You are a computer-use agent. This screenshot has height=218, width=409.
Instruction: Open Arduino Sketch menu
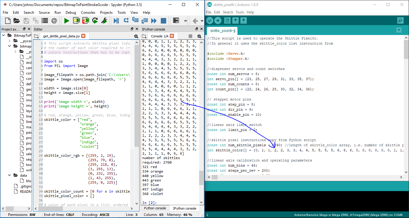(228, 12)
